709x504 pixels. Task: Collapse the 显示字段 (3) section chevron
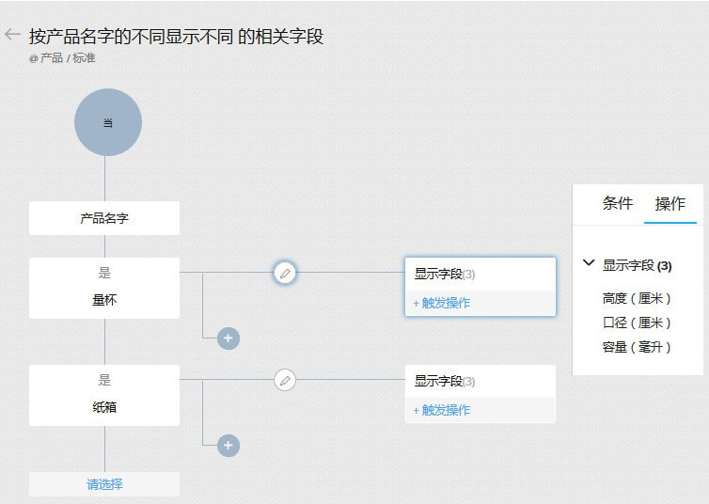coord(589,265)
